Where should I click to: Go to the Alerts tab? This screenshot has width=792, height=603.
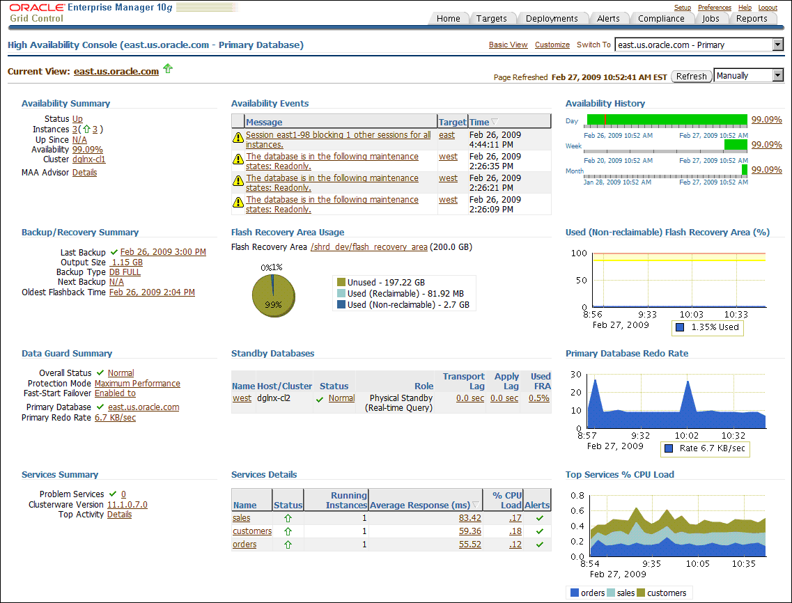click(x=608, y=19)
